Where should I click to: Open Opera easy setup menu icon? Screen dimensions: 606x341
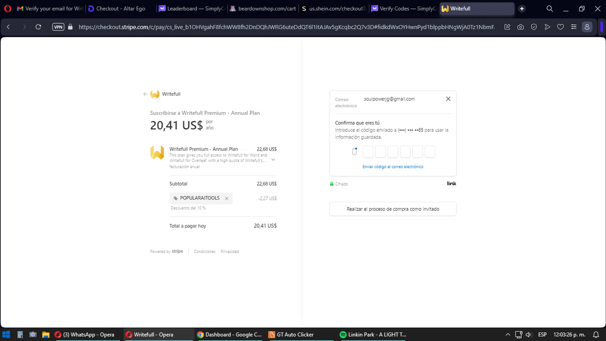(574, 27)
